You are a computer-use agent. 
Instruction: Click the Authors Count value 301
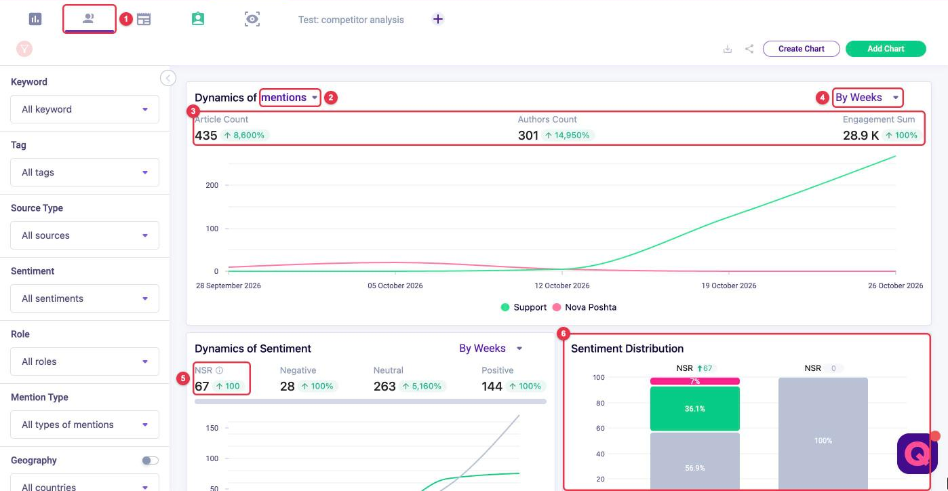click(528, 136)
